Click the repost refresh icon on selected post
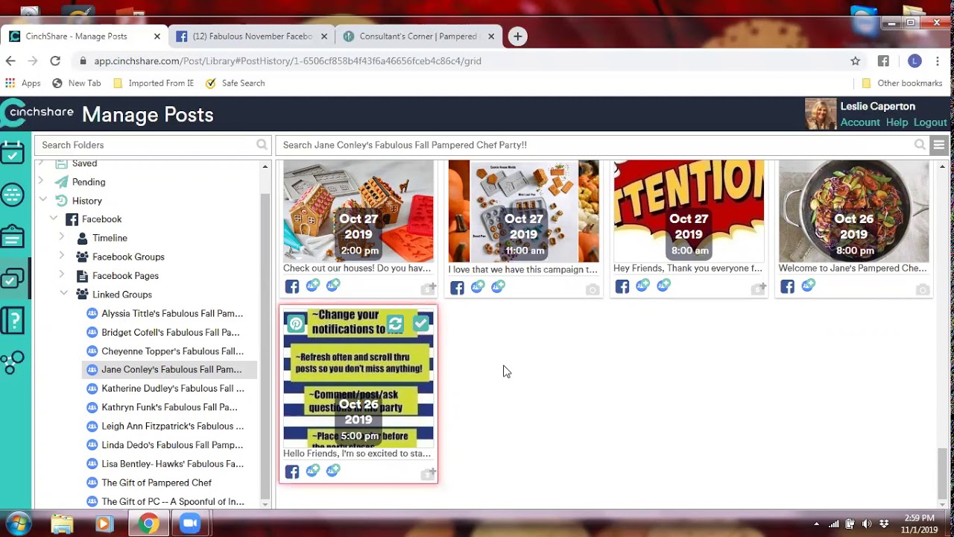Image resolution: width=954 pixels, height=537 pixels. (395, 323)
